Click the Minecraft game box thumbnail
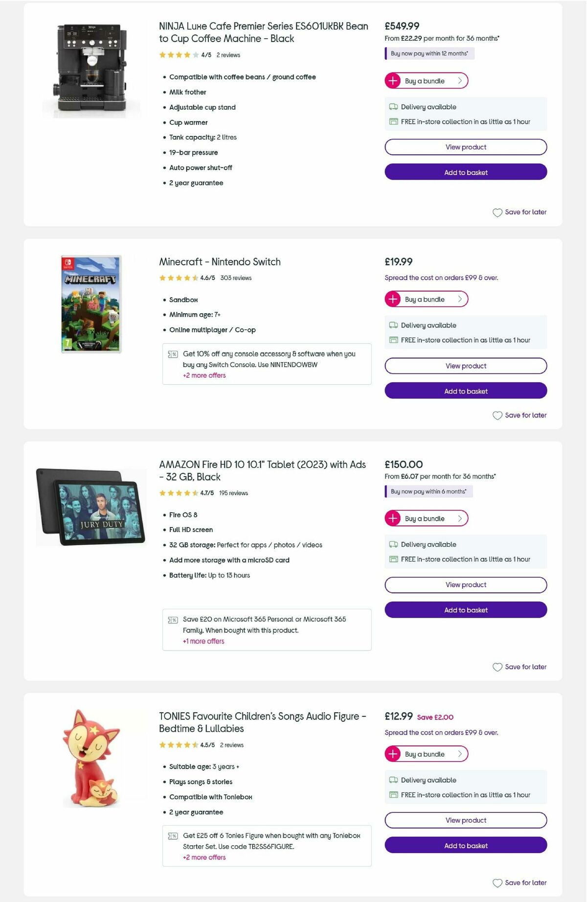 [90, 302]
